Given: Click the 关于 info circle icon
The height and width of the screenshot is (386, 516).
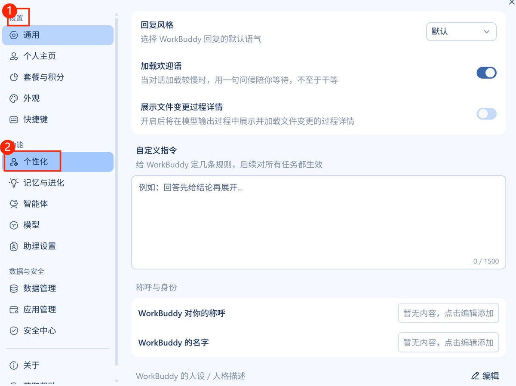Looking at the screenshot, I should coord(14,365).
